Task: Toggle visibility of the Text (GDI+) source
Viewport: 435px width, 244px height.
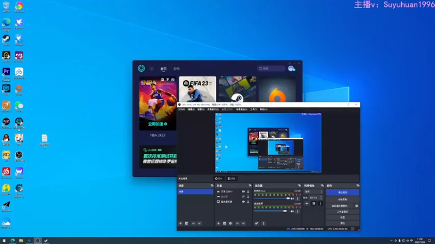Action: coord(243,191)
